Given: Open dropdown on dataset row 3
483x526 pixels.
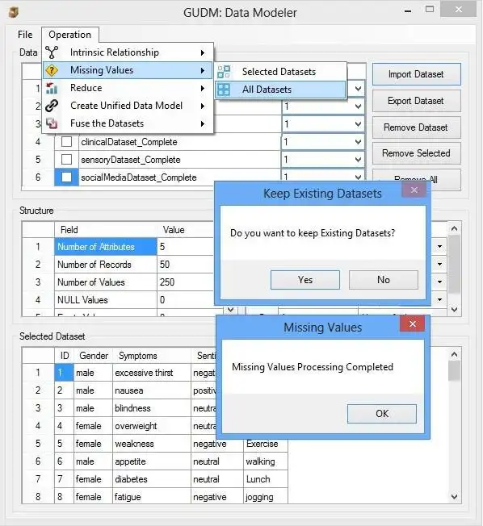Looking at the screenshot, I should (358, 124).
